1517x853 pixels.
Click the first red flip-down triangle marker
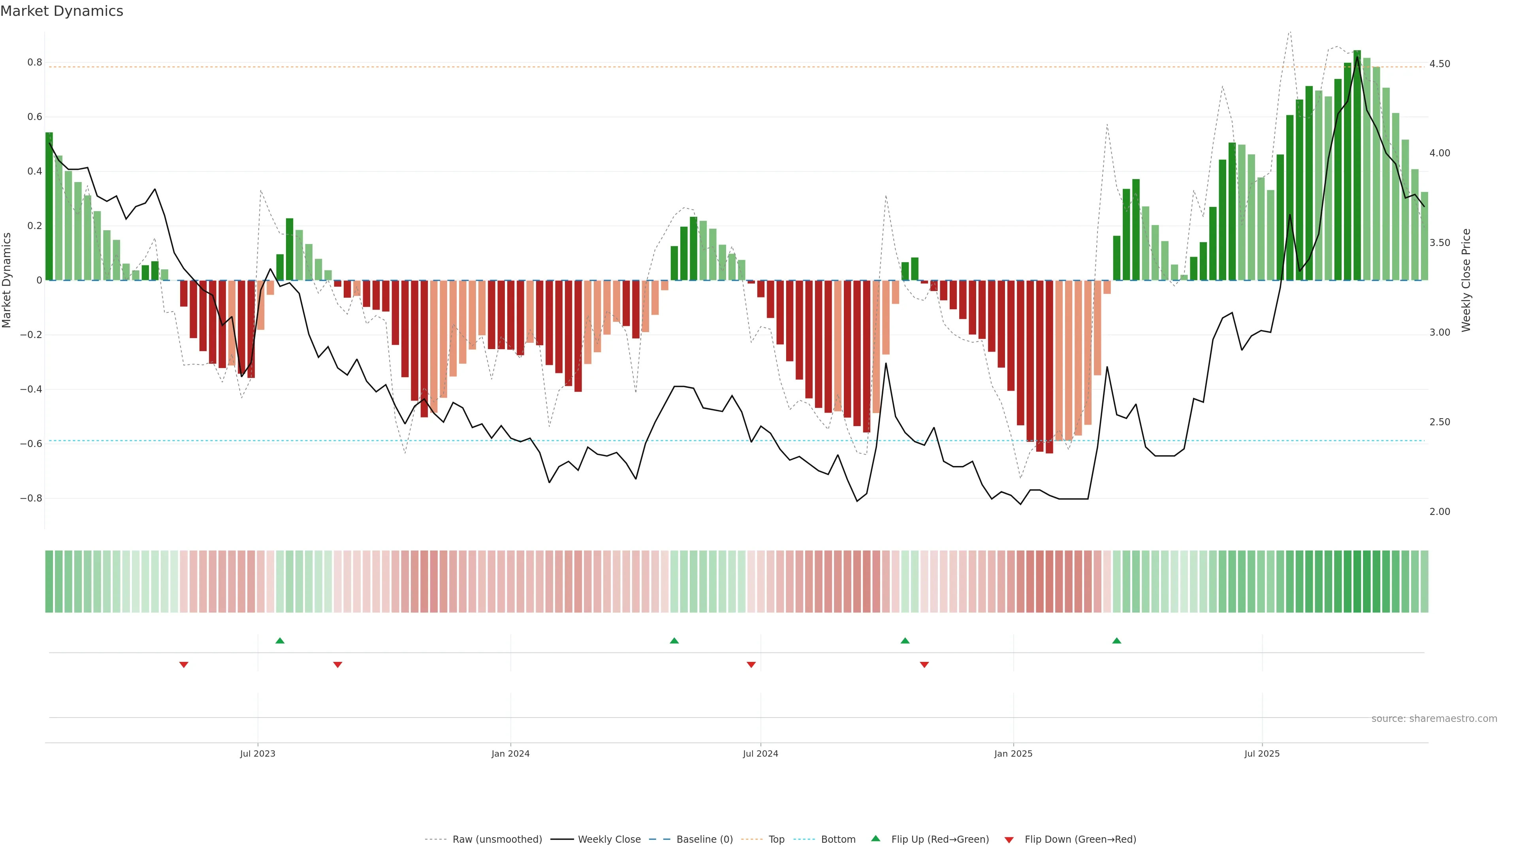pos(184,665)
